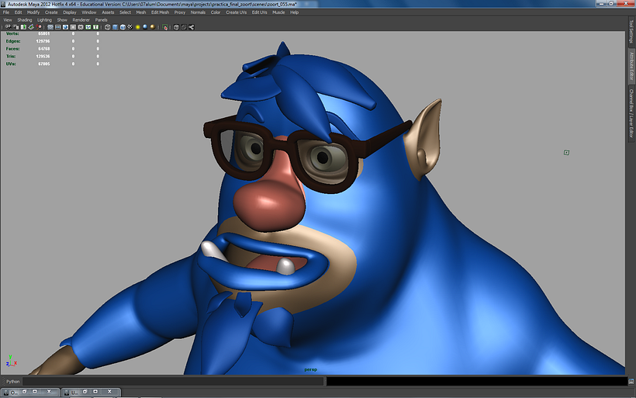Open the Create UVs menu
The width and height of the screenshot is (636, 398).
pos(236,12)
